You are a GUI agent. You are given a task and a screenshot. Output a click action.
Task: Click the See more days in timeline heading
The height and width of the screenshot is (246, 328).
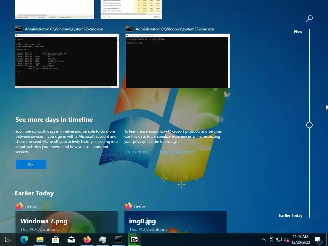[54, 119]
